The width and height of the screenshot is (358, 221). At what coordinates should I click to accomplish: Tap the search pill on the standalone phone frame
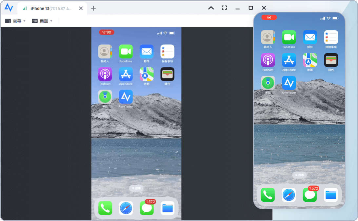299,175
